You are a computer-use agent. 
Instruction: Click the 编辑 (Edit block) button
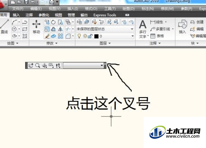click(x=197, y=29)
